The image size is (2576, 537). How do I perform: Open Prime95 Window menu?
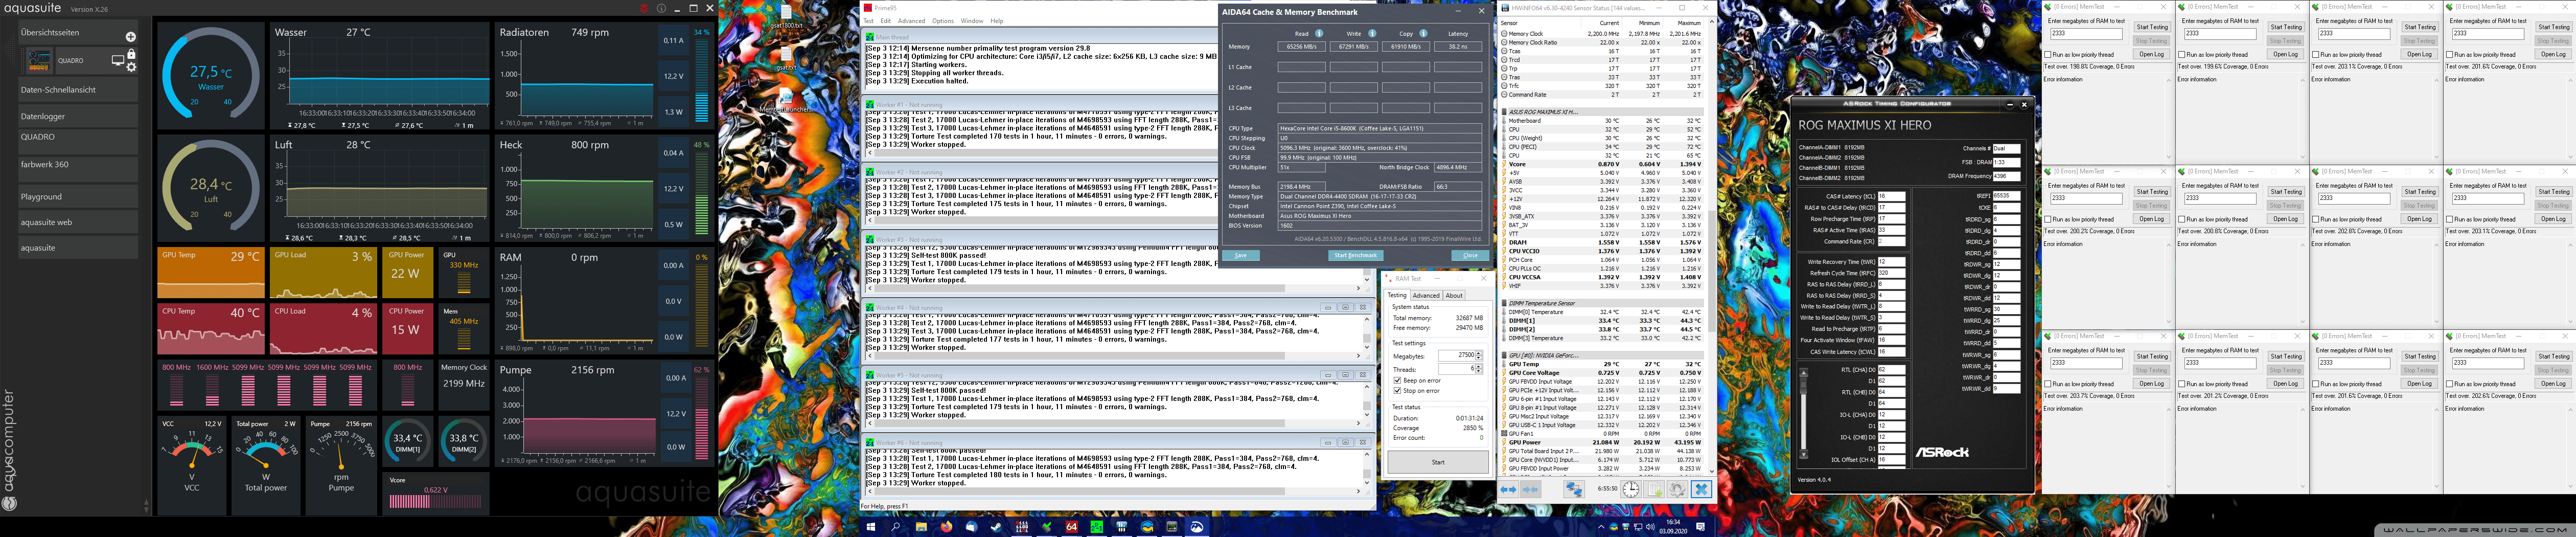click(x=972, y=21)
